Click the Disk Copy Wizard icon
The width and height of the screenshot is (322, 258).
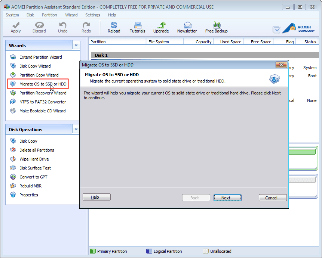pyautogui.click(x=13, y=66)
